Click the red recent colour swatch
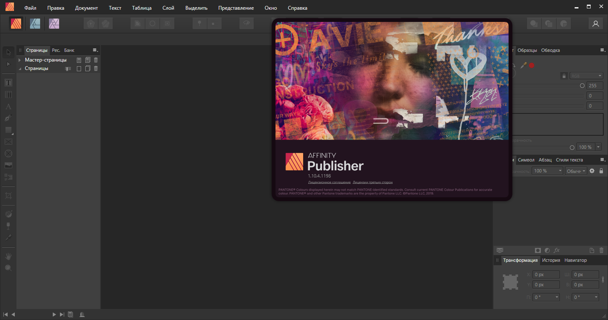The height and width of the screenshot is (320, 608). (x=532, y=65)
